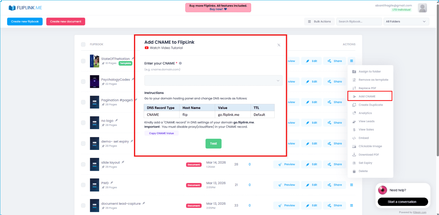The width and height of the screenshot is (439, 215).
Task: Click the chat assistant avatar icon
Action: [x=382, y=190]
